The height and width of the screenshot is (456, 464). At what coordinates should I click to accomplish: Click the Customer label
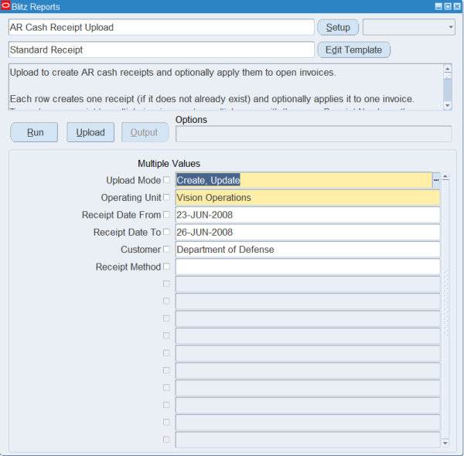[x=141, y=250]
